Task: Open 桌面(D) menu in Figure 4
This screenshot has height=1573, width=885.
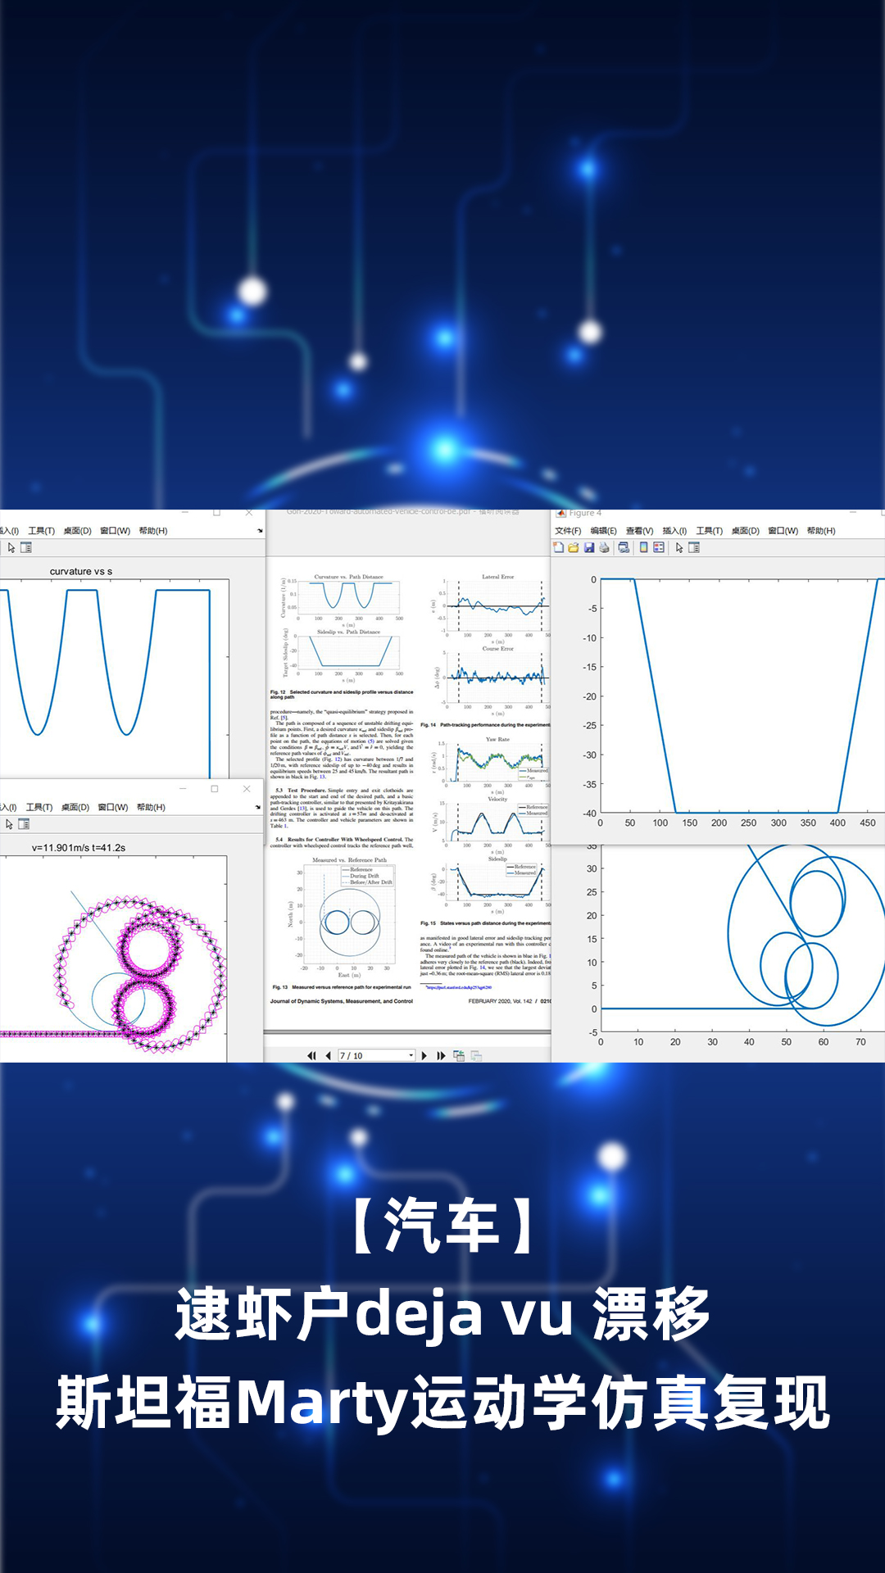Action: point(746,531)
